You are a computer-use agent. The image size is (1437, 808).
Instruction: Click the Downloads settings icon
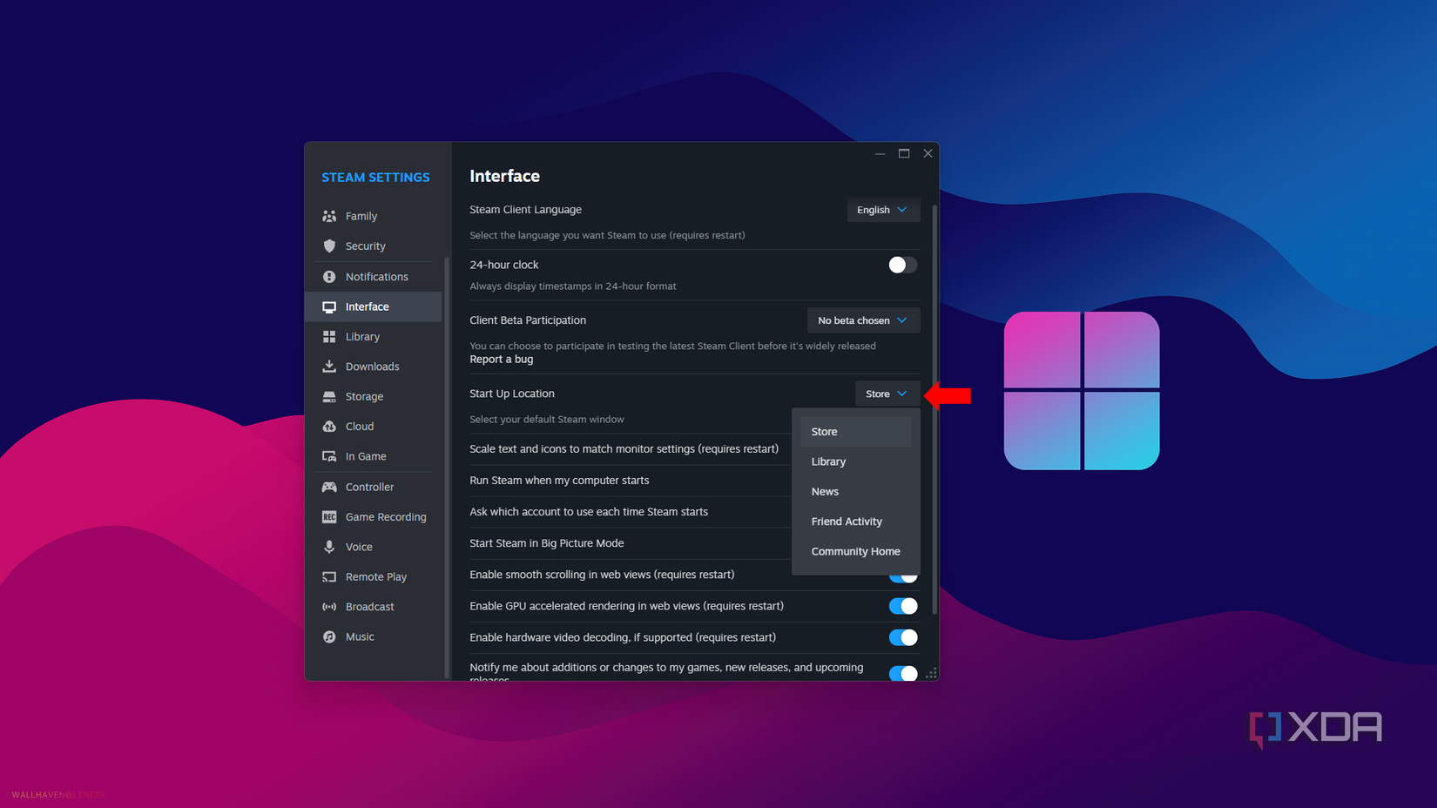pyautogui.click(x=329, y=366)
